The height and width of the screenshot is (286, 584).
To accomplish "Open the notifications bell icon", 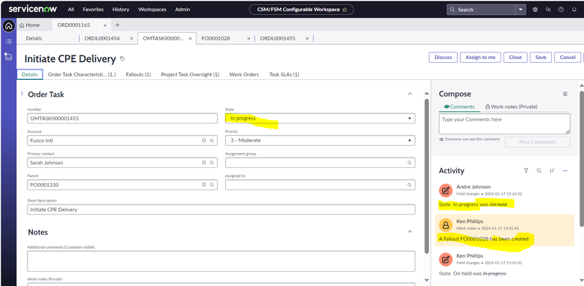I will (x=574, y=10).
